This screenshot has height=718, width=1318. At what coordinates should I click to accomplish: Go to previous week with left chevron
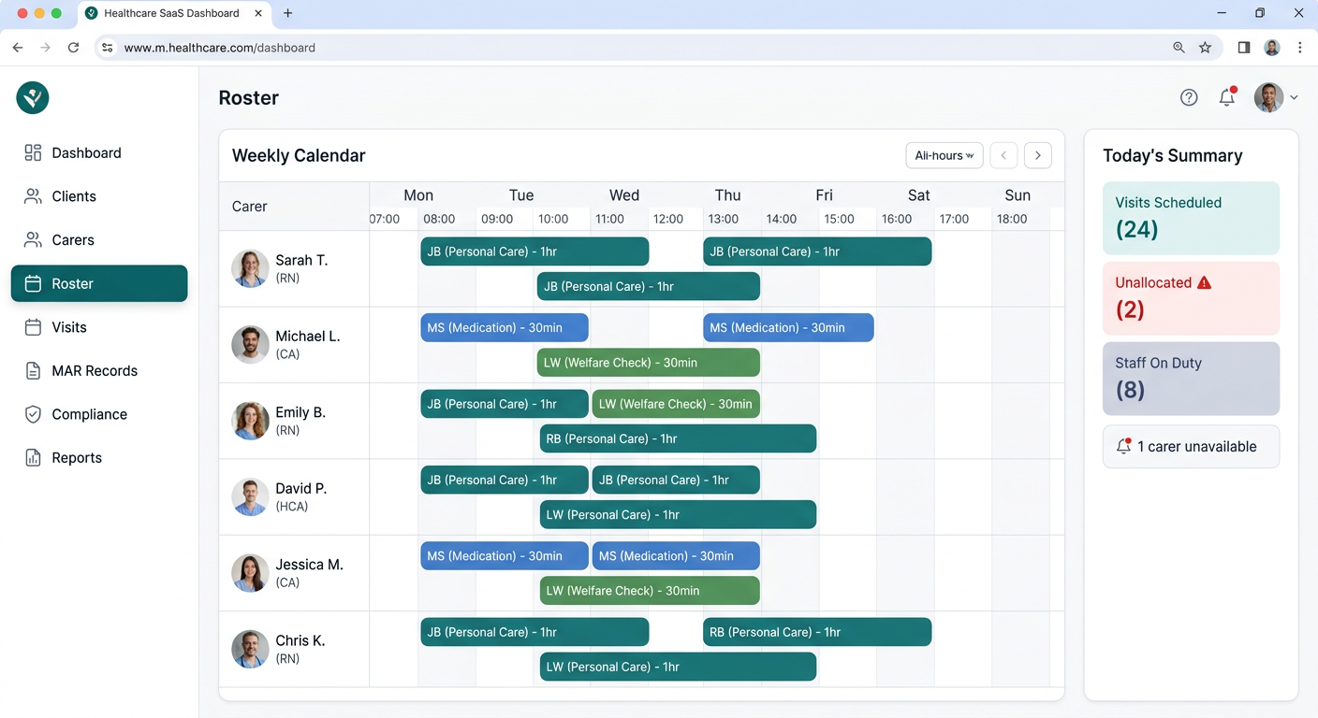[x=1003, y=155]
